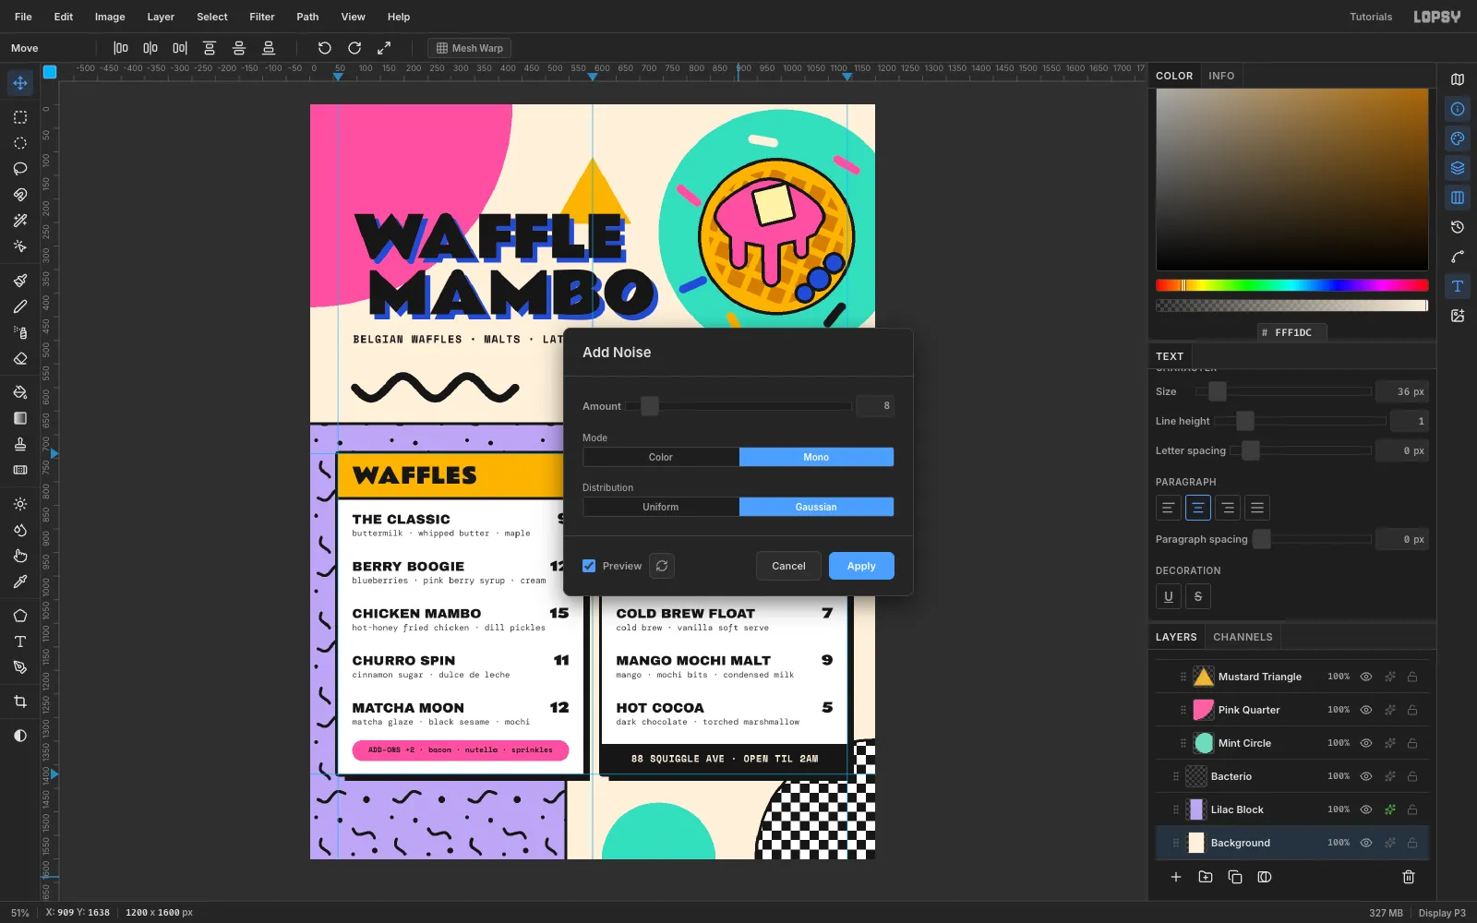Adjust the hue spectrum slider

tap(1292, 285)
